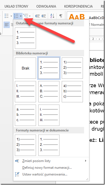This screenshot has width=105, height=185.
Task: Open the bullet list dropdown arrow
Action: tap(11, 16)
